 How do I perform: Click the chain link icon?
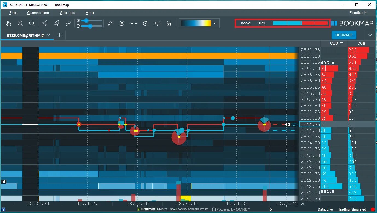[x=68, y=24]
